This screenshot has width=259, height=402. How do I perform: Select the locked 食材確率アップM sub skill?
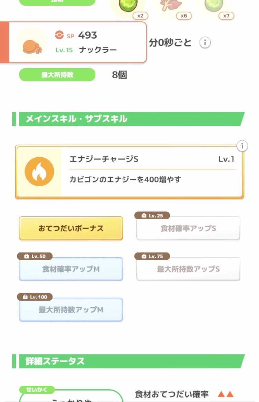pyautogui.click(x=71, y=269)
